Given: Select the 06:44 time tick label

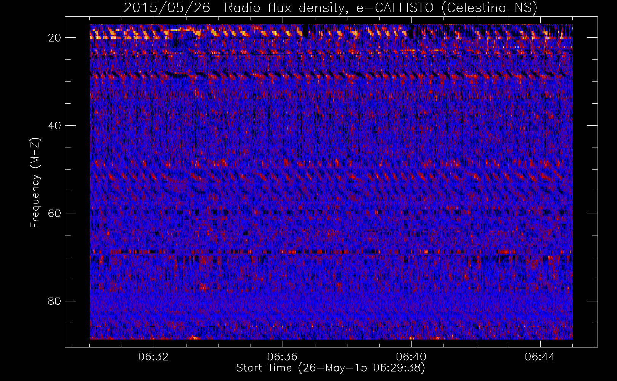Looking at the screenshot, I should 540,357.
